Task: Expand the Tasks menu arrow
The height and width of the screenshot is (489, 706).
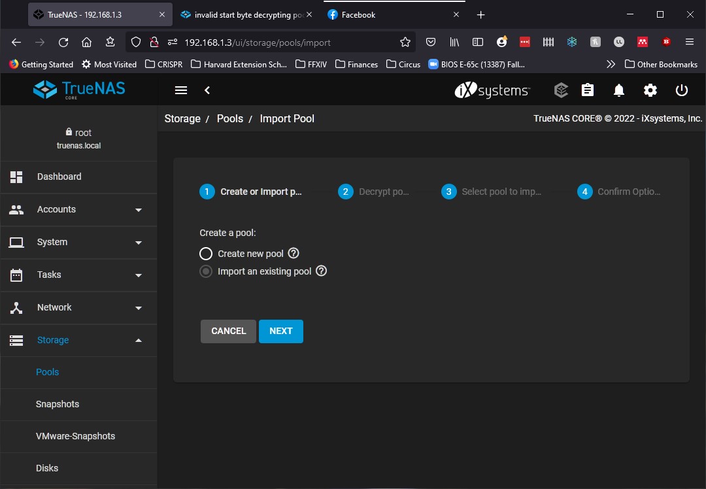Action: (x=139, y=275)
